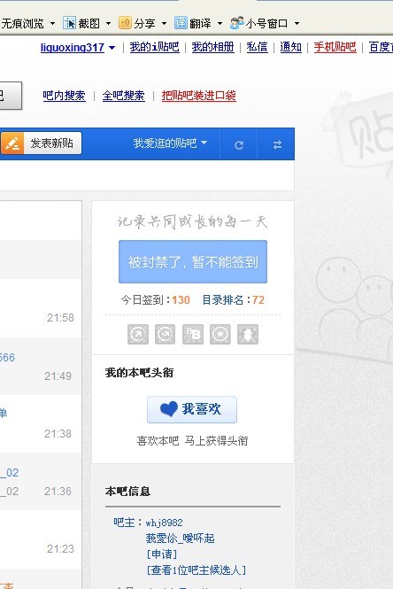393x589 pixels.
Task: Open the 分享 share dropdown arrow
Action: 164,24
